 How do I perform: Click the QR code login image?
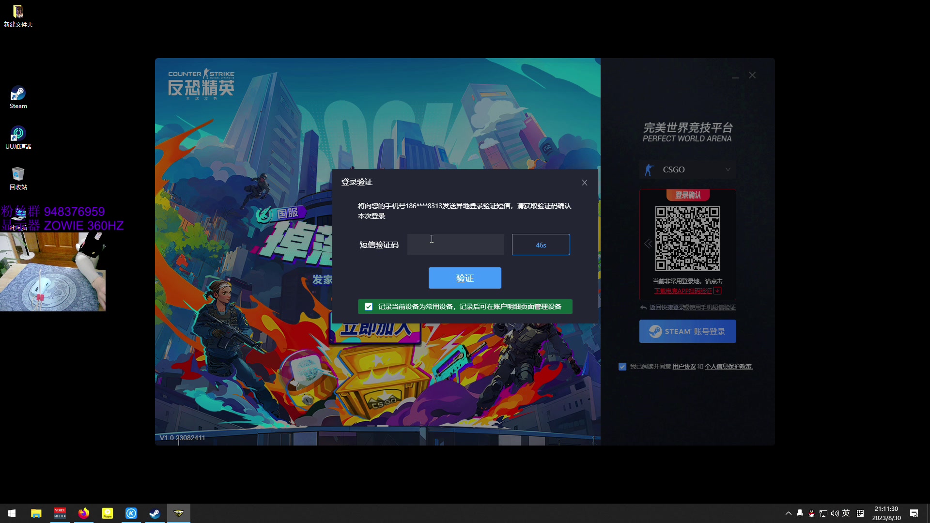coord(687,239)
